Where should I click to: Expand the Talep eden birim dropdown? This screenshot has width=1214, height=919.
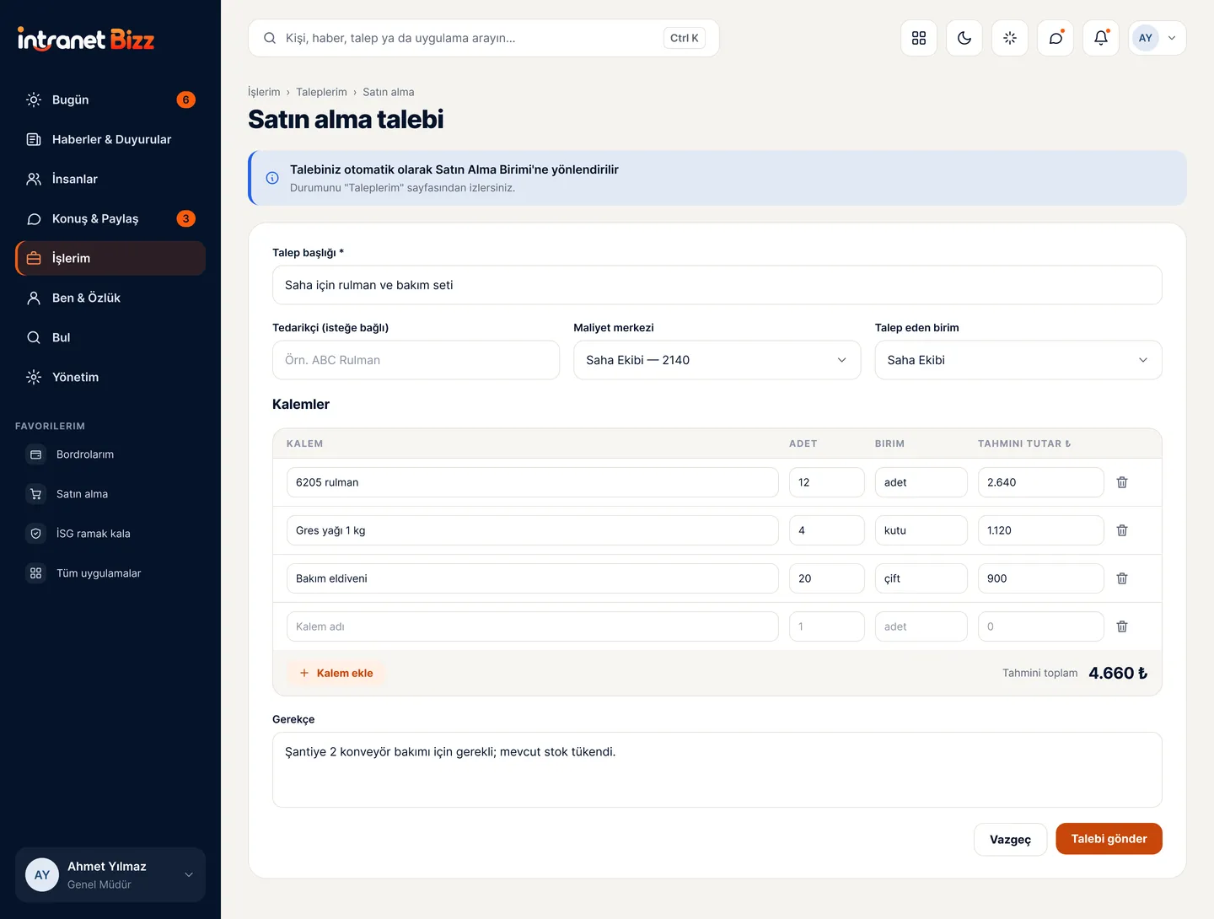click(x=1018, y=360)
